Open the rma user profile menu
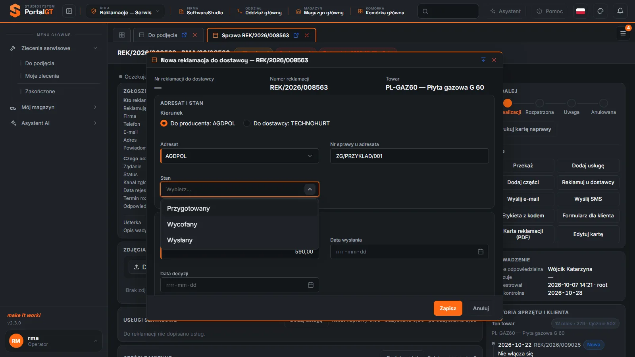This screenshot has height=357, width=635. click(54, 341)
